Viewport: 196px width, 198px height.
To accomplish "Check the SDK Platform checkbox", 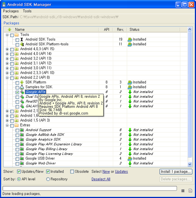I will click(17, 83).
